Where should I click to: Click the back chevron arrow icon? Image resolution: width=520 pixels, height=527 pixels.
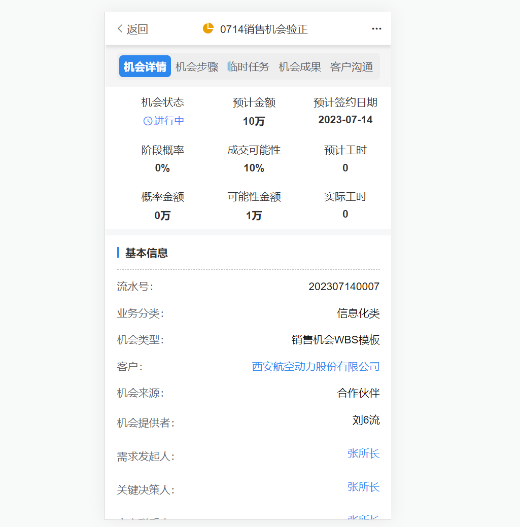(x=120, y=29)
